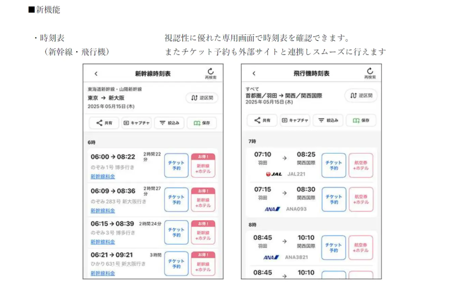Open 新幹線料金 link under のぞみ3号
Viewport: 463px width, 288px height.
103,242
